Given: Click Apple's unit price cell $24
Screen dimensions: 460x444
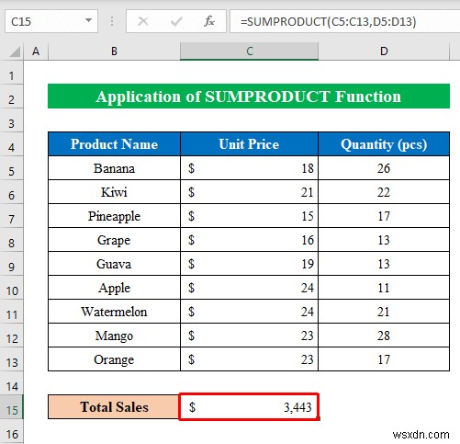Looking at the screenshot, I should click(249, 288).
